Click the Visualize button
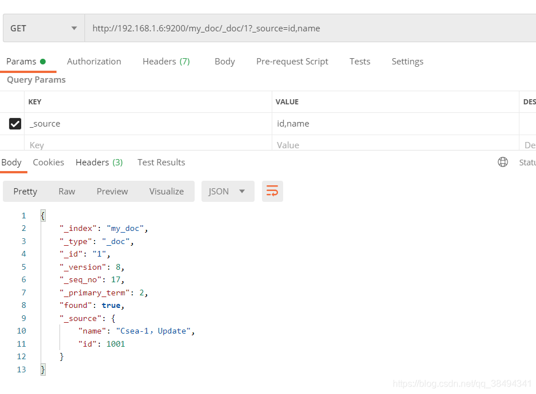Screen dimensions: 536x394 (x=166, y=192)
